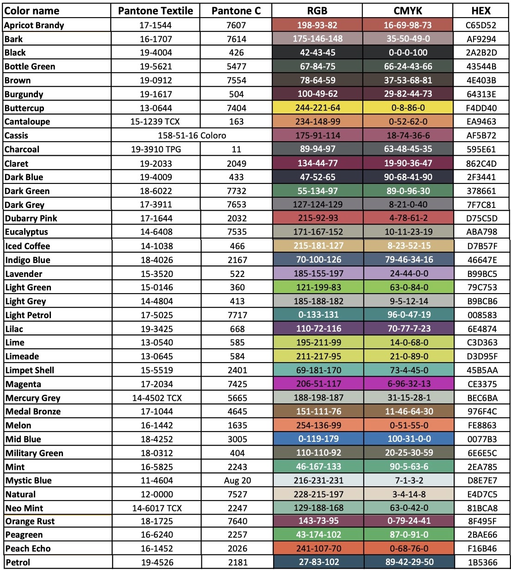
Task: Click the HEX value C65D52
Action: coord(481,25)
